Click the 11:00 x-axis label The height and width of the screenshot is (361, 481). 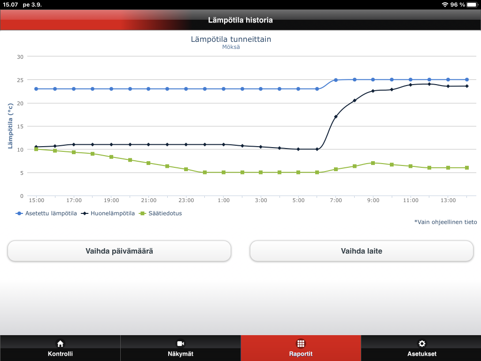[411, 200]
